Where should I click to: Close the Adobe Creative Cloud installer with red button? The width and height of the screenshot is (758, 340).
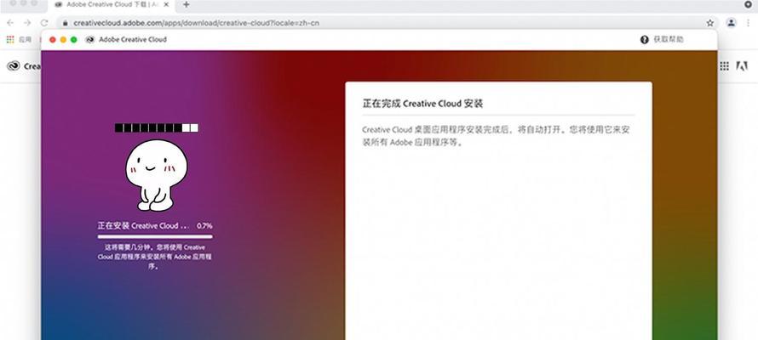click(x=52, y=40)
